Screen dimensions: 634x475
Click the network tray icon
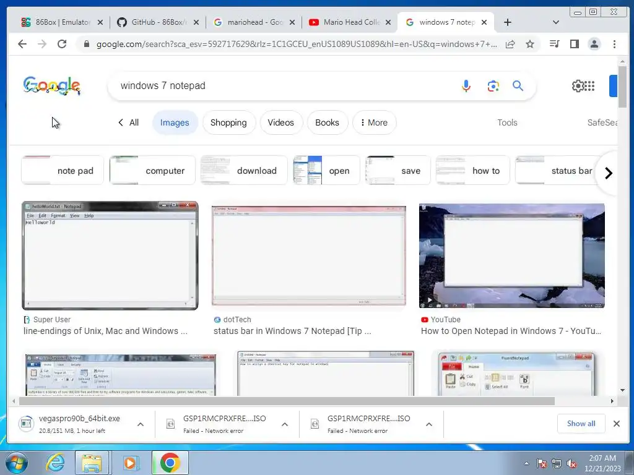pyautogui.click(x=557, y=463)
